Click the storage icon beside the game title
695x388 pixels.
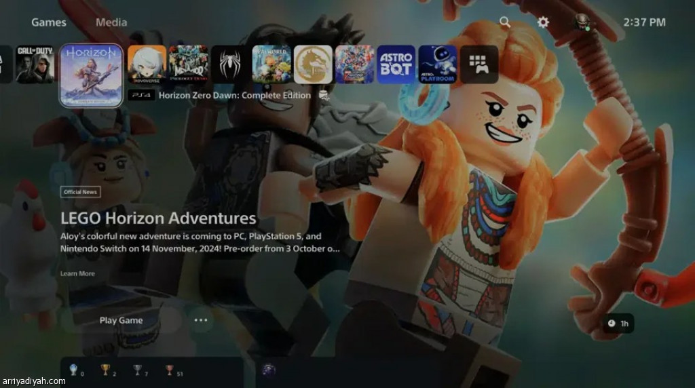pyautogui.click(x=324, y=95)
